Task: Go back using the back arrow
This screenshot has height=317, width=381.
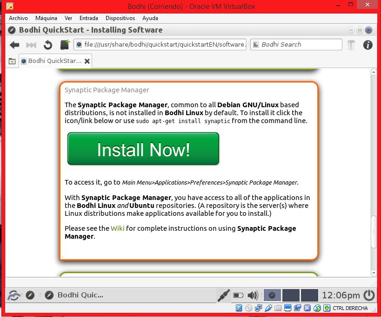Action: point(14,45)
